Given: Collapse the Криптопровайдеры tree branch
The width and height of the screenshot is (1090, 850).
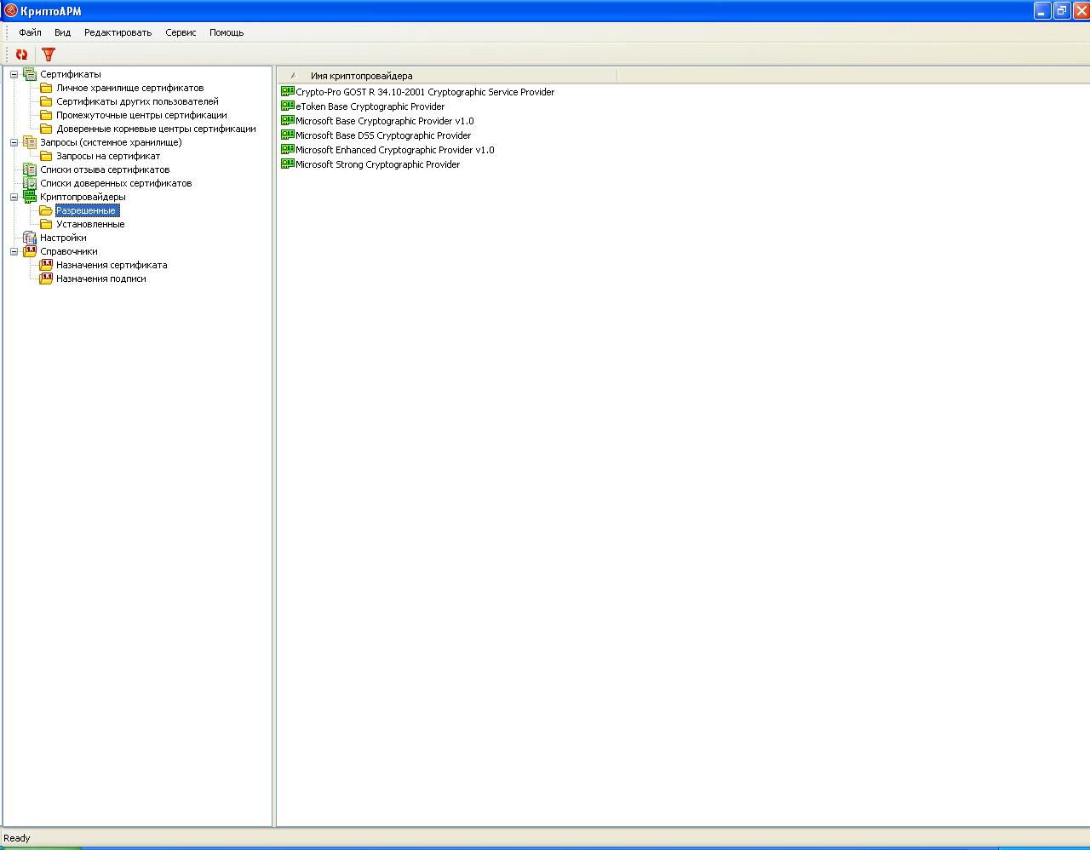Looking at the screenshot, I should [14, 197].
